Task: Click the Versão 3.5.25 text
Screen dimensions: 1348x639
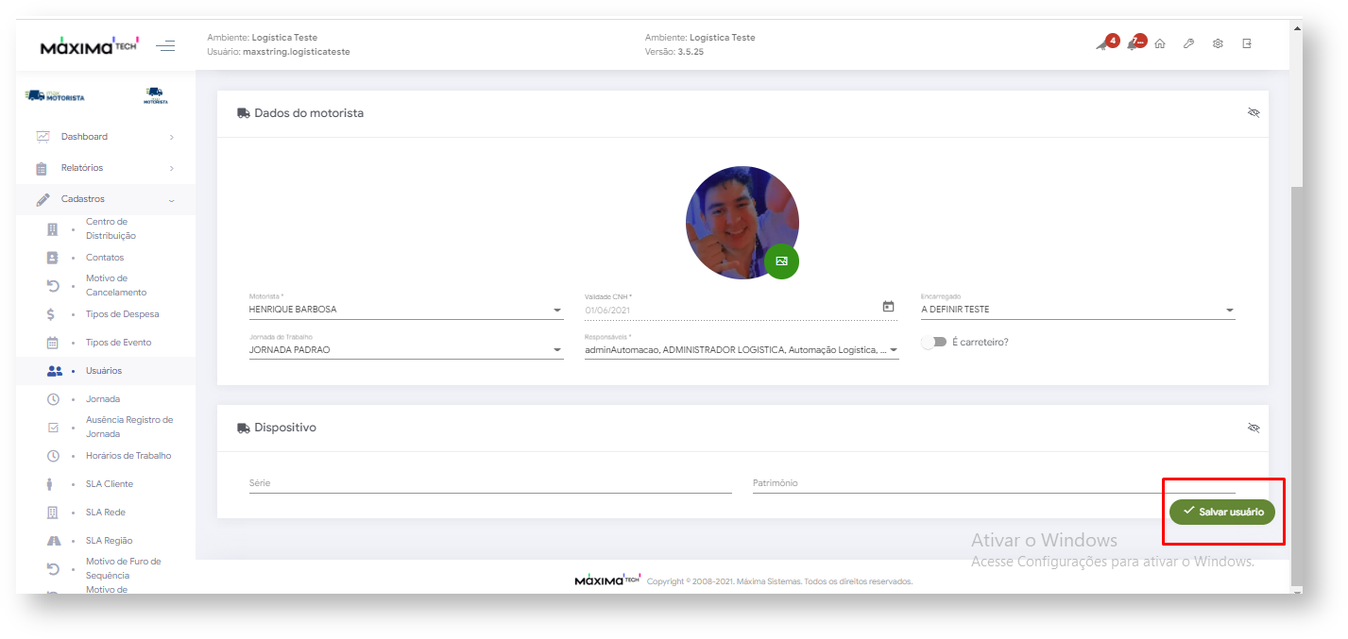Action: [674, 52]
